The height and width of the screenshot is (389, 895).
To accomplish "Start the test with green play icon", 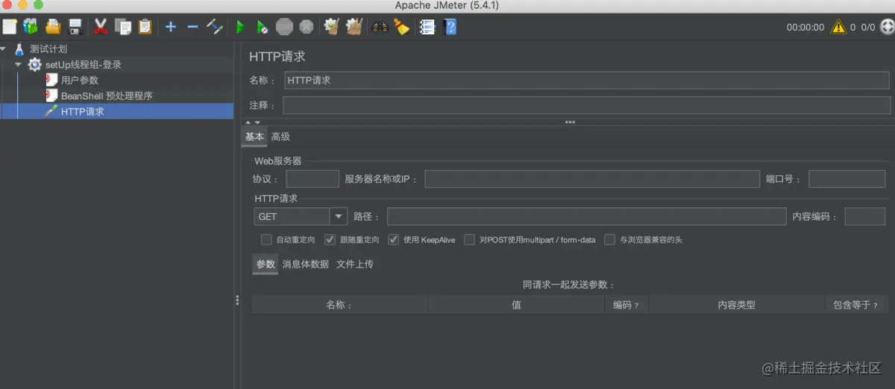I will [240, 27].
